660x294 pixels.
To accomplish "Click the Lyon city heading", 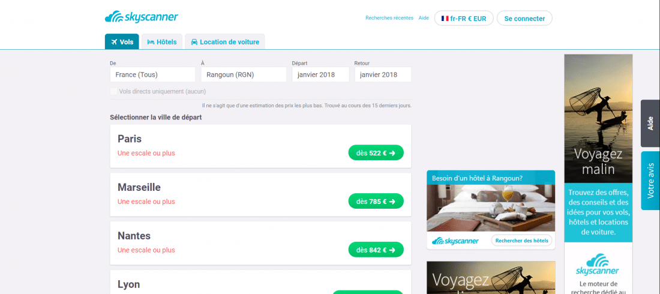I will tap(129, 284).
